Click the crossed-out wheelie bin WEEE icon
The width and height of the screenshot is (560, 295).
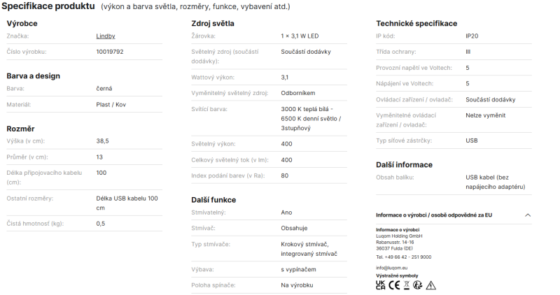click(x=407, y=285)
